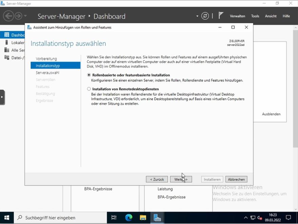Click the Server-Manager vertical scrollbar

click(x=296, y=89)
